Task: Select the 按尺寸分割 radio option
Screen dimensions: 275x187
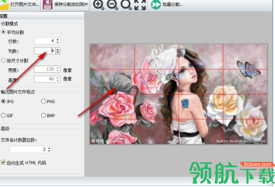Action: pyautogui.click(x=3, y=60)
